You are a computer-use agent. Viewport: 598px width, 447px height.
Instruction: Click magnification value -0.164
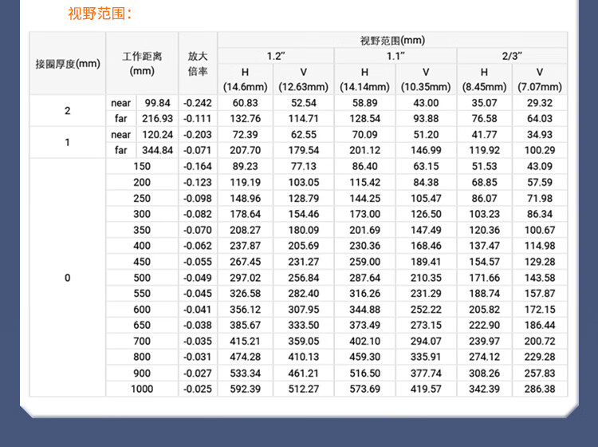click(x=198, y=167)
